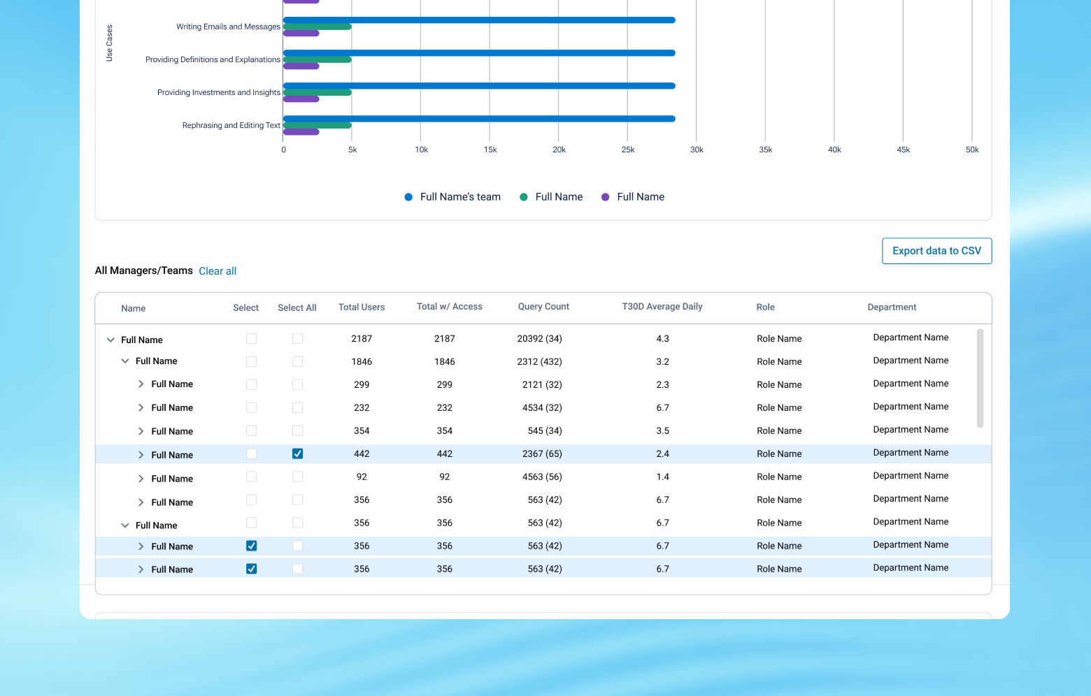Check Select box for the 2187 users row
Image resolution: width=1091 pixels, height=696 pixels.
[x=252, y=339]
